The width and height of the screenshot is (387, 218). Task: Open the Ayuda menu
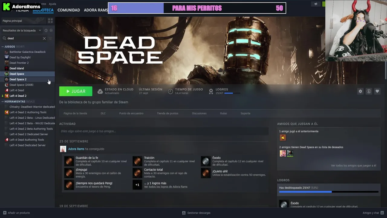52,4
